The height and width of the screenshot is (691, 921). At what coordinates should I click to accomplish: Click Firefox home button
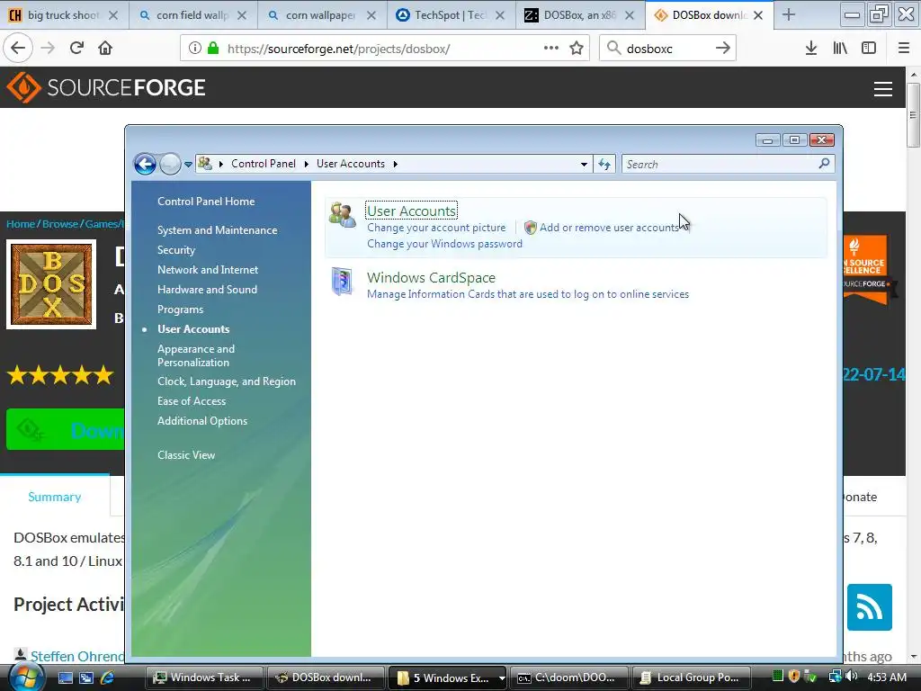click(x=105, y=48)
